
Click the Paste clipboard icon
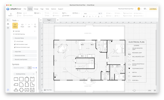click(x=18, y=13)
